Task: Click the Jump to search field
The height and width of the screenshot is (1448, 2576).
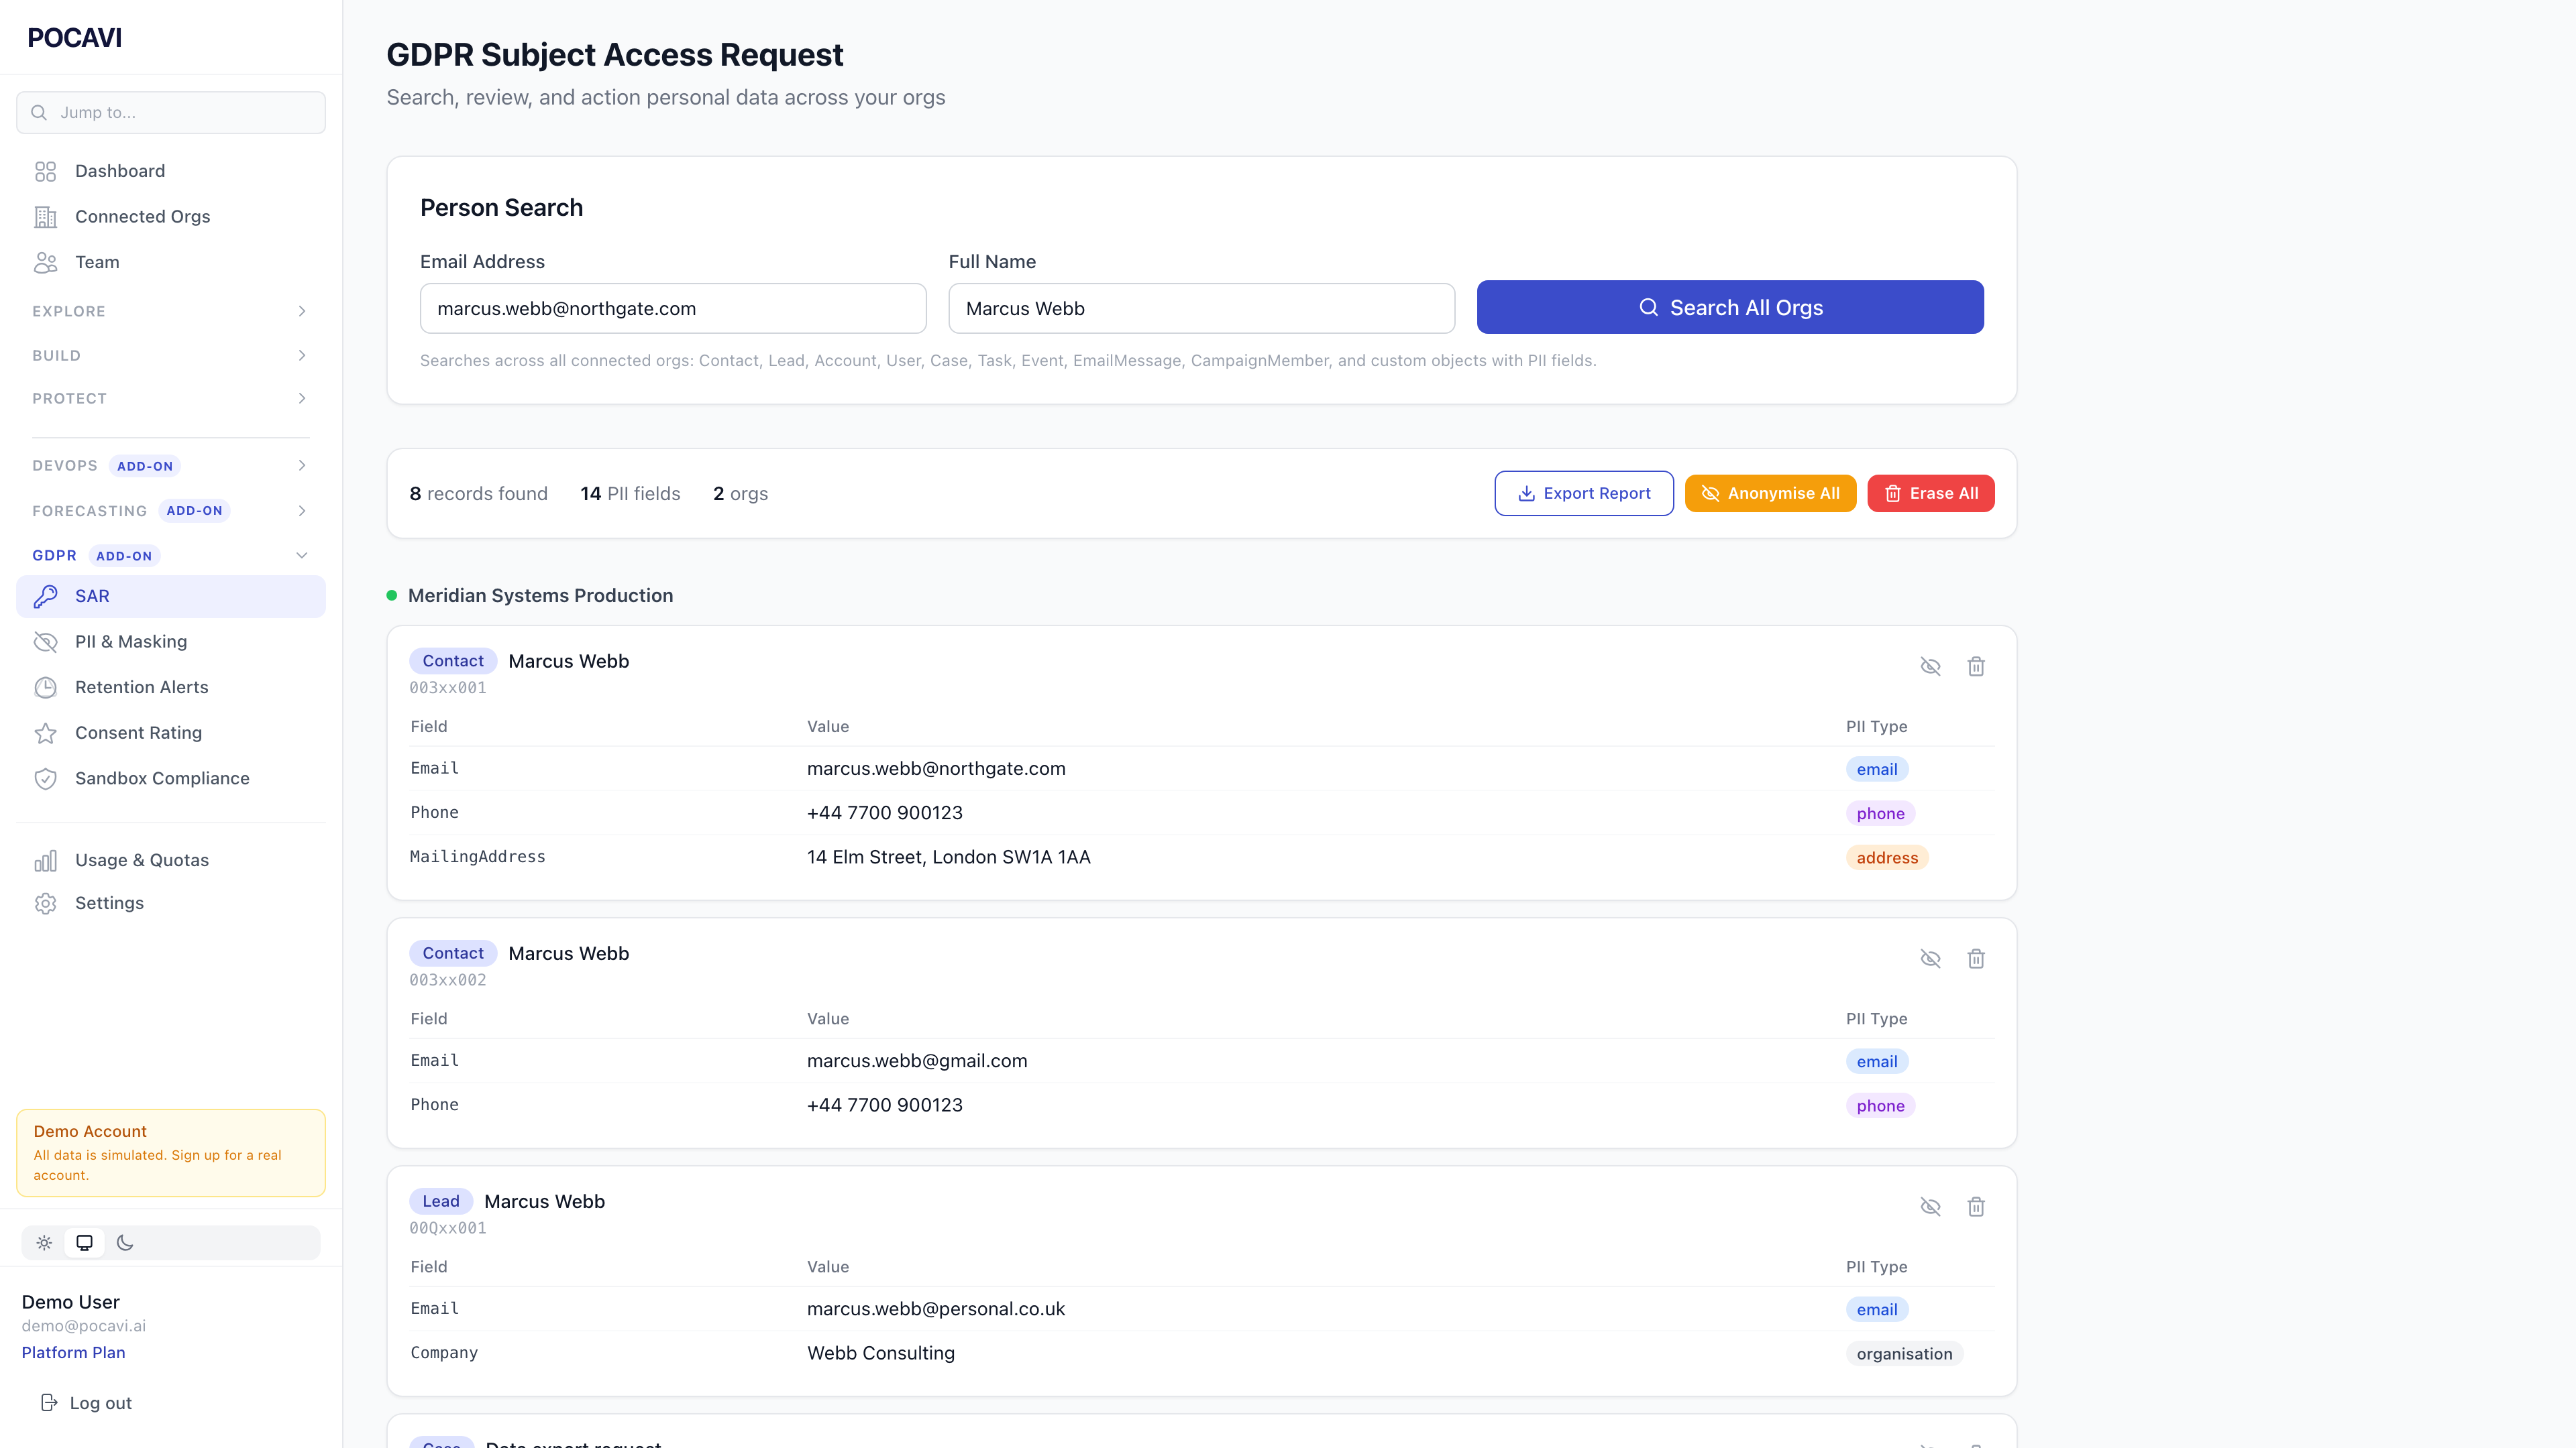Action: [170, 112]
